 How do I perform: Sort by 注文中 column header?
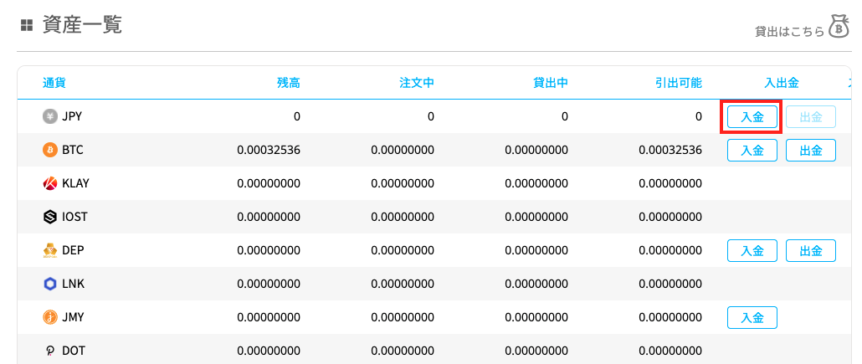(417, 83)
